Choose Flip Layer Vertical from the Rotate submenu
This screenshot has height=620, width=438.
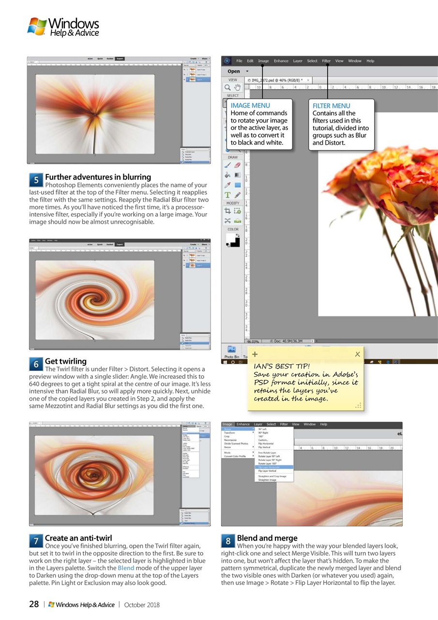click(268, 471)
